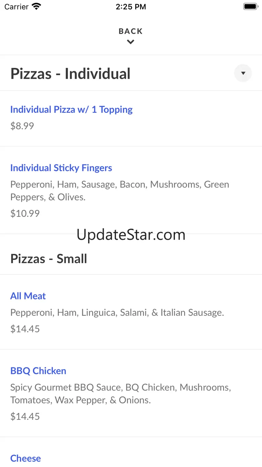Select the BBQ Chicken pizza
Screen dimensions: 262x467
pyautogui.click(x=38, y=371)
